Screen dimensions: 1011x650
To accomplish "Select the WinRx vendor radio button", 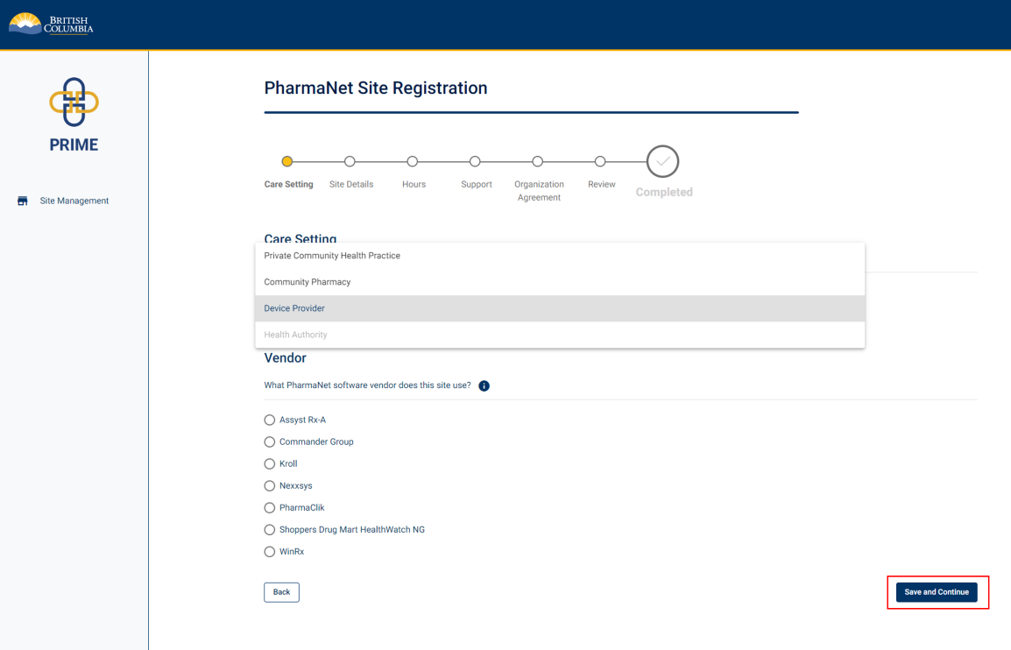I will (270, 551).
